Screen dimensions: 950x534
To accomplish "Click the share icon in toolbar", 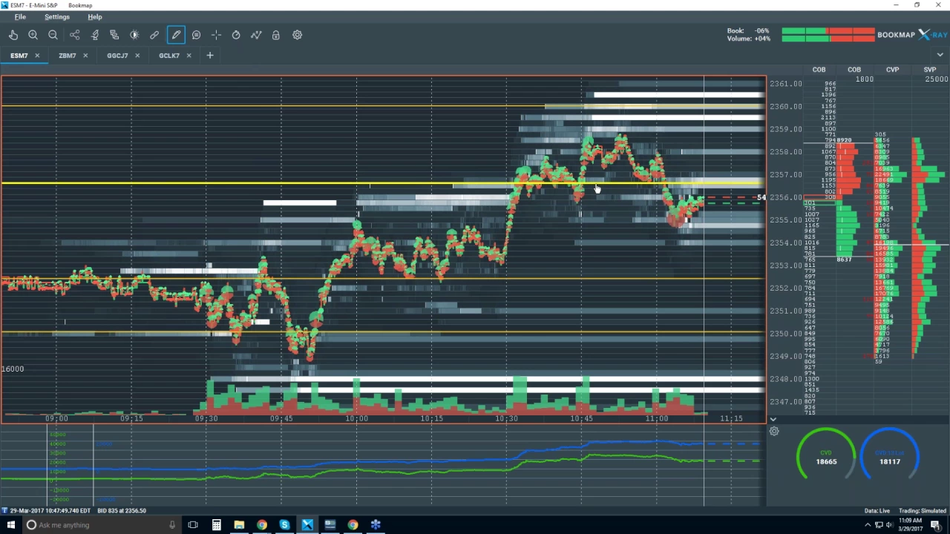I will tap(74, 35).
